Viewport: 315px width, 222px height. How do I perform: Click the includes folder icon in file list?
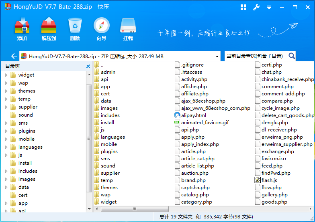(x=97, y=115)
